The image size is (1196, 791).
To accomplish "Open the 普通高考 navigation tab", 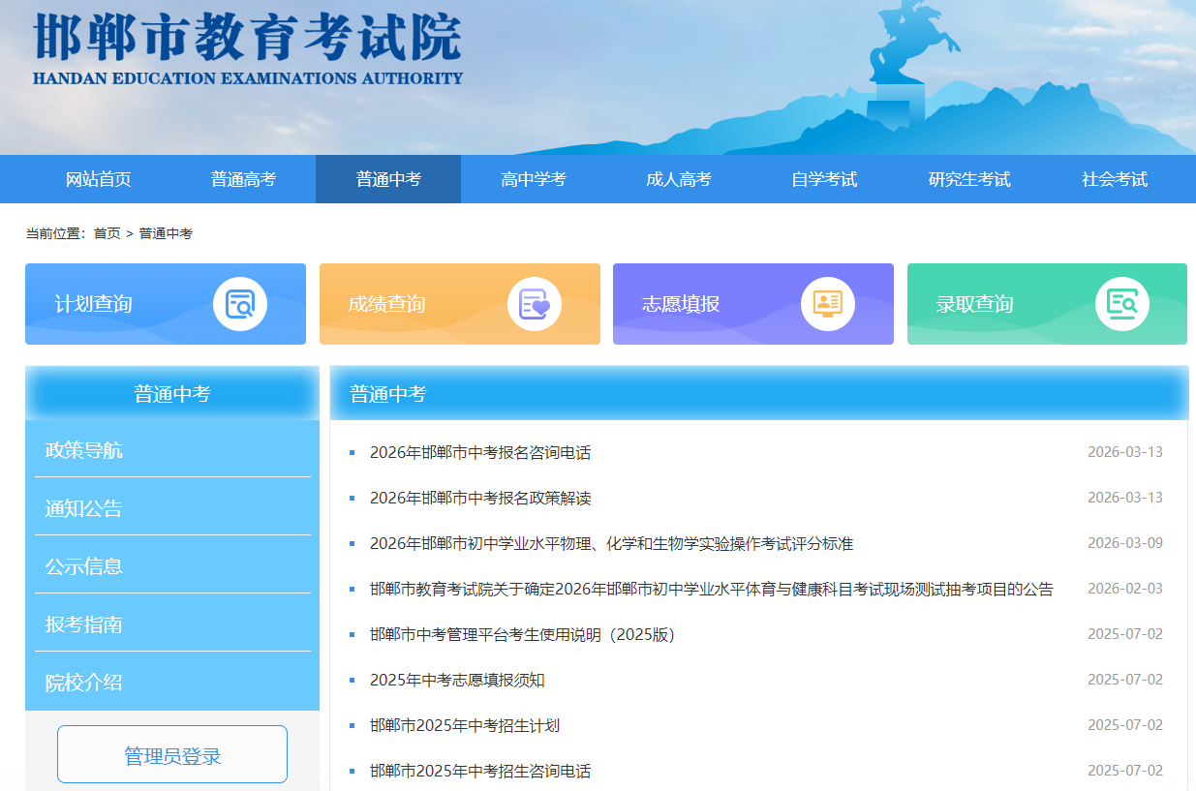I will (243, 179).
